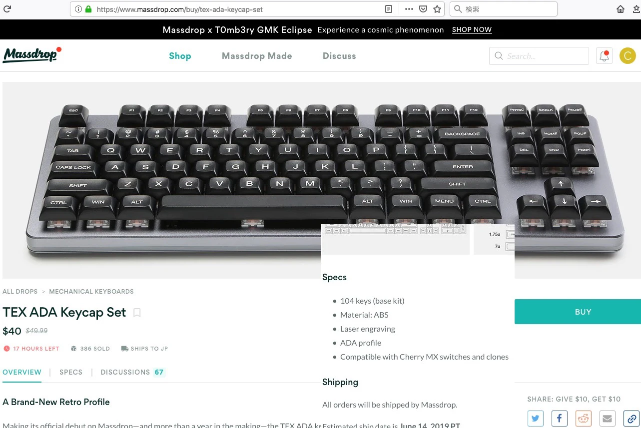Screen dimensions: 641x428
Task: Go to the ALL DROPS breadcrumb
Action: 20,291
